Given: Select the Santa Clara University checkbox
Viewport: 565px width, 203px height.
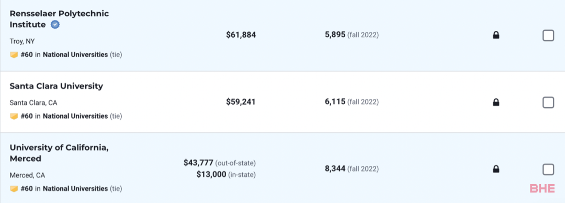Looking at the screenshot, I should [548, 103].
